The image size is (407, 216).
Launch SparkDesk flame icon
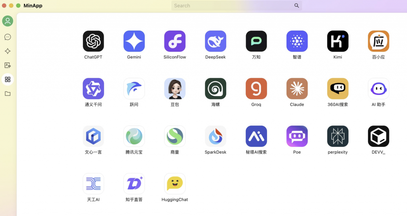click(215, 137)
